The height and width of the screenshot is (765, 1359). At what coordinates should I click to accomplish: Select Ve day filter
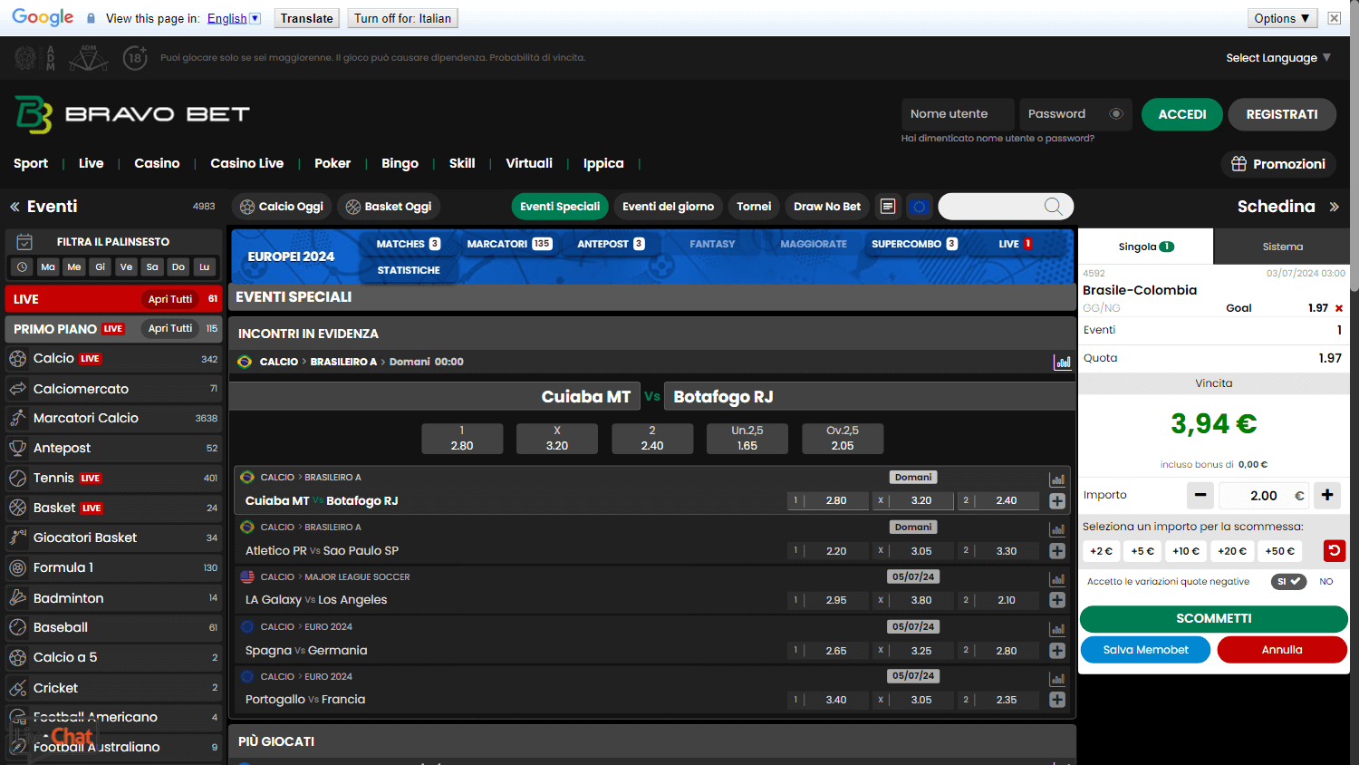pyautogui.click(x=126, y=266)
